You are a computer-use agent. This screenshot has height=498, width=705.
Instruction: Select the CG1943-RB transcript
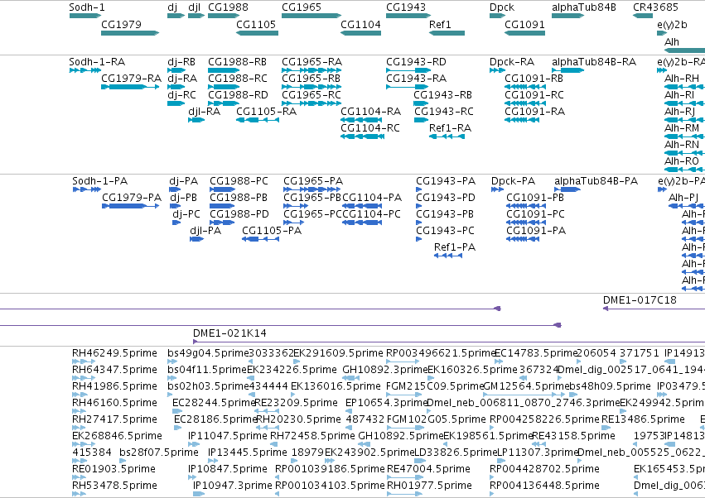point(421,103)
